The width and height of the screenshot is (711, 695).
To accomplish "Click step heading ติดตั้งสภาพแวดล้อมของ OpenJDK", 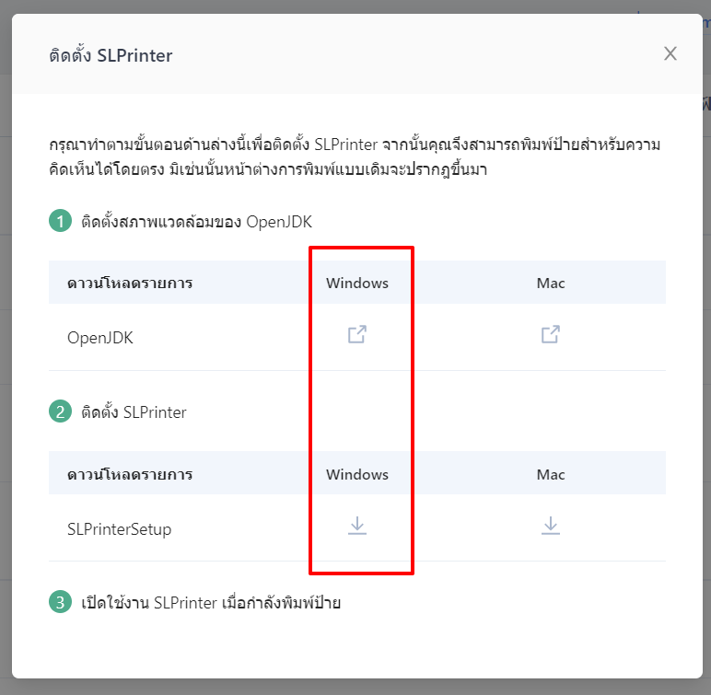I will tap(197, 222).
